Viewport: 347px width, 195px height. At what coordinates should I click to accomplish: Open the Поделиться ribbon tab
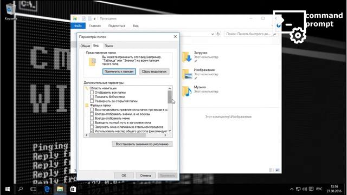(117, 26)
